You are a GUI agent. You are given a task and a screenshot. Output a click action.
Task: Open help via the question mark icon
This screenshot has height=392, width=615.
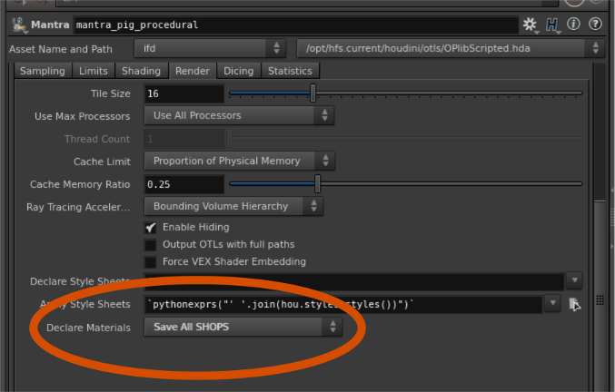596,24
